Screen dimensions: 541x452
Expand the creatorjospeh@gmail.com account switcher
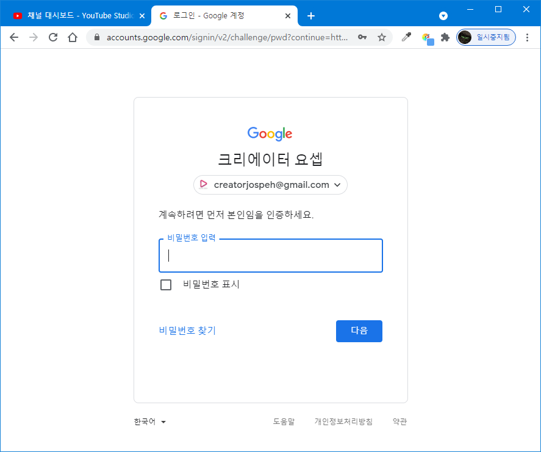point(270,185)
